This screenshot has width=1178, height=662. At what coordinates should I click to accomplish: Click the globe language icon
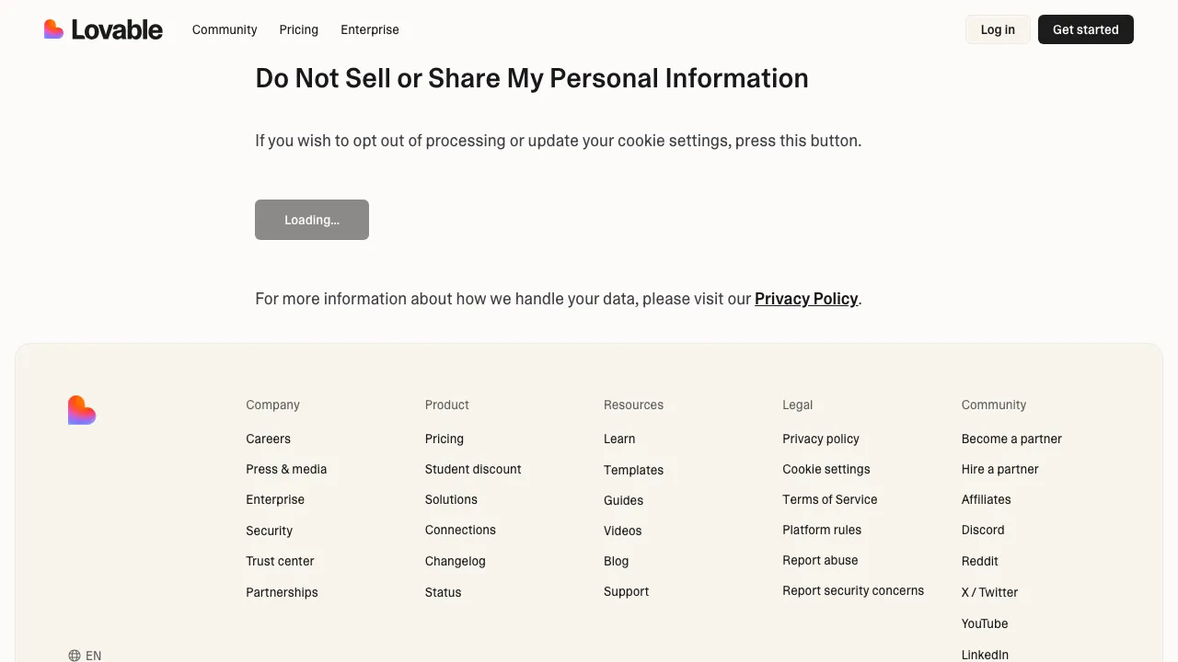pos(75,656)
